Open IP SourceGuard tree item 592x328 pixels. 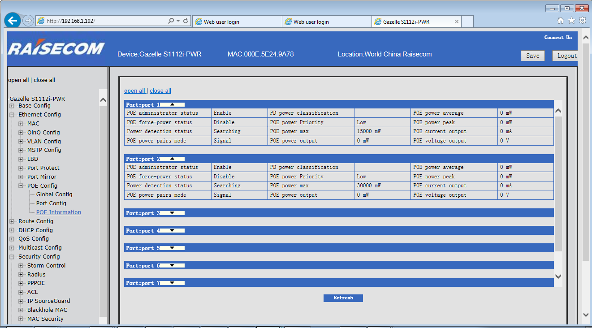tap(48, 301)
